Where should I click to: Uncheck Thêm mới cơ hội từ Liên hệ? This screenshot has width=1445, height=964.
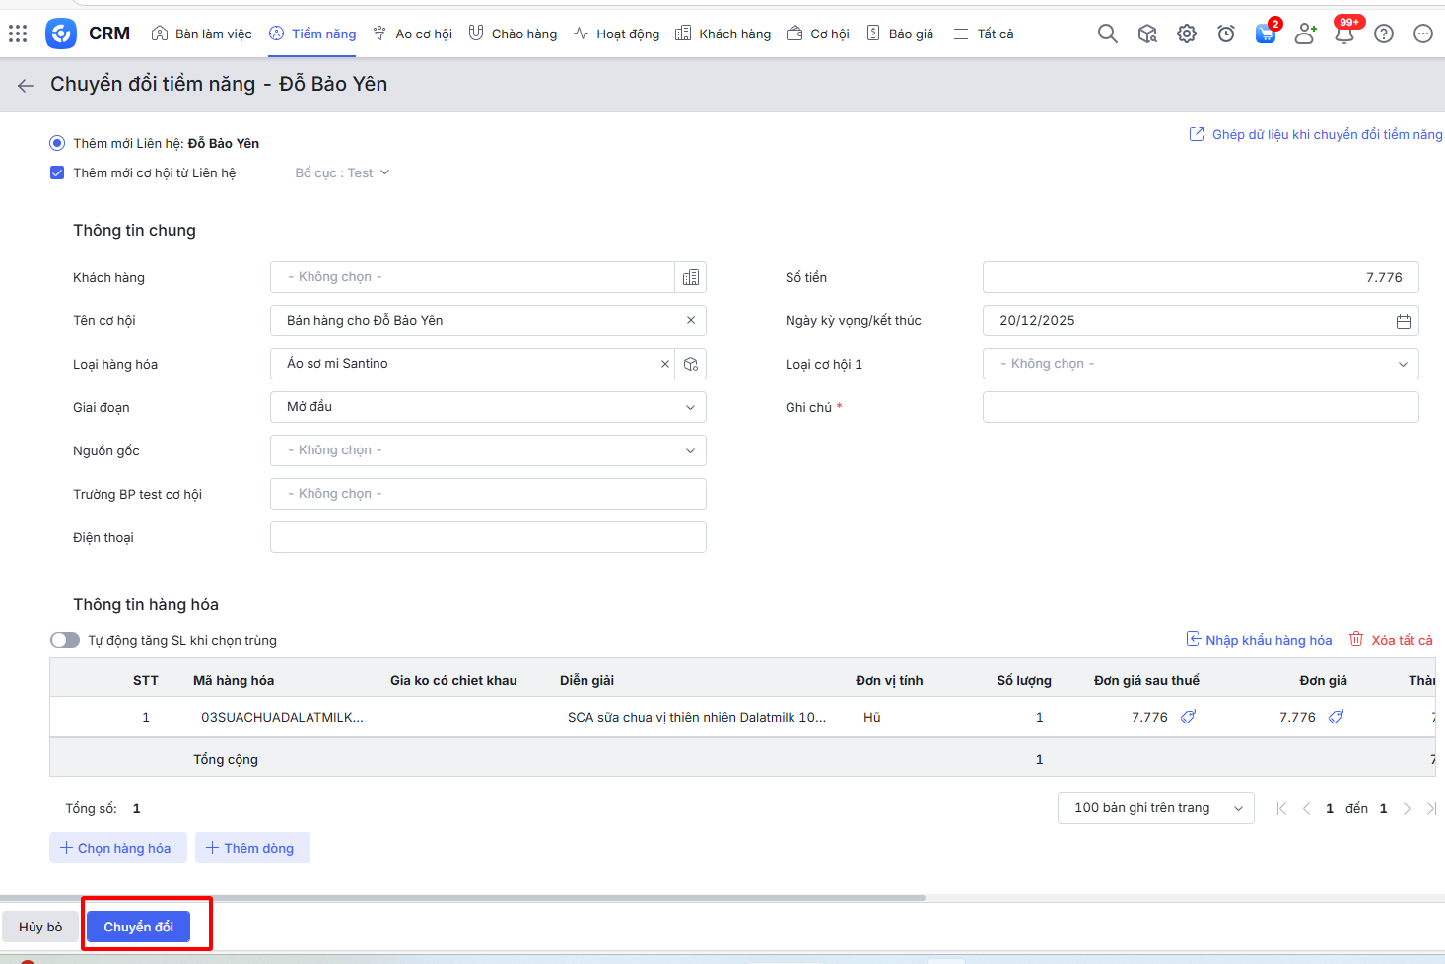click(57, 172)
